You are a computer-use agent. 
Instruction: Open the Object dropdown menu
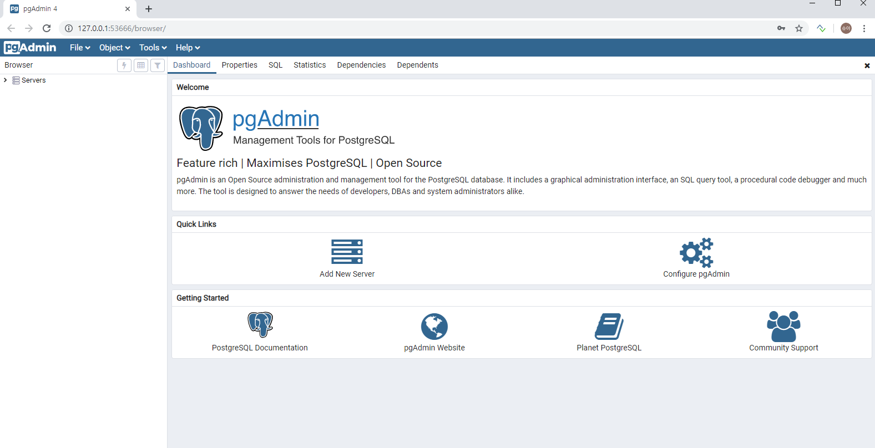tap(114, 48)
